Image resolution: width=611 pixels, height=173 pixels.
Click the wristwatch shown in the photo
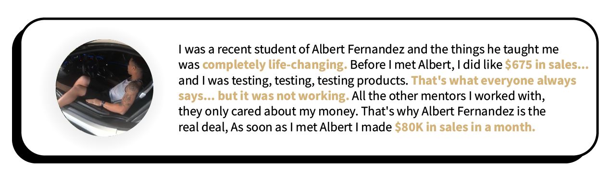(x=103, y=103)
